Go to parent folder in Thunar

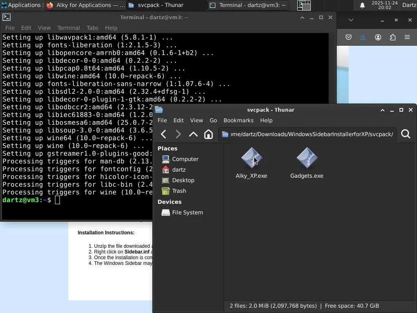[193, 134]
